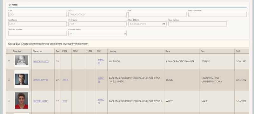Open the BAGGINS KATY record link

point(41,61)
